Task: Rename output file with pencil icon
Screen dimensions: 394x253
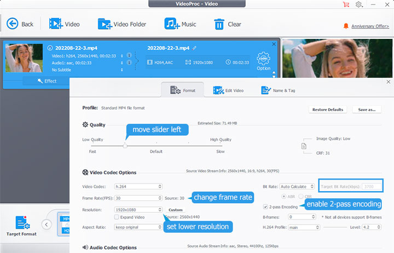Action: click(194, 48)
